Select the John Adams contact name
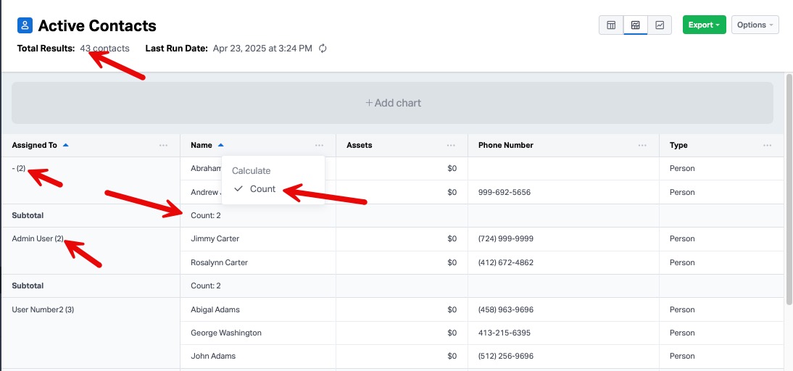Image resolution: width=793 pixels, height=371 pixels. 213,356
